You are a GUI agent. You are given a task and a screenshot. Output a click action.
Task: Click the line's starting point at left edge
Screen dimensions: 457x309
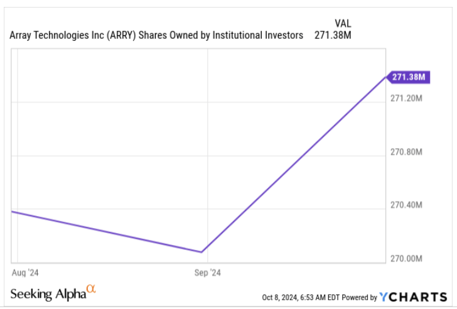coord(13,212)
